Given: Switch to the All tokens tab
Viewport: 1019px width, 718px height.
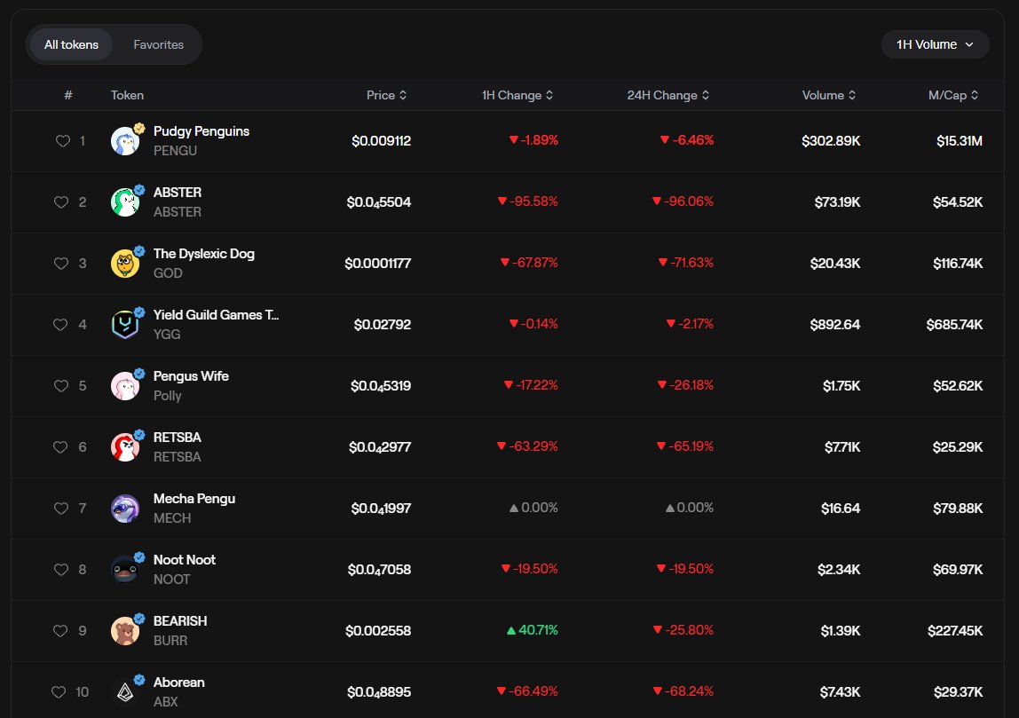Looking at the screenshot, I should pyautogui.click(x=72, y=45).
